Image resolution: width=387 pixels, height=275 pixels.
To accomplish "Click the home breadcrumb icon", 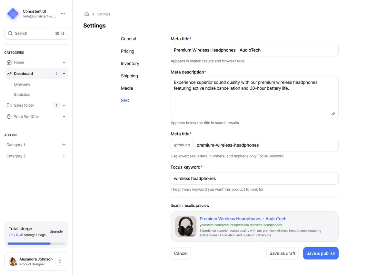I will coord(86,14).
